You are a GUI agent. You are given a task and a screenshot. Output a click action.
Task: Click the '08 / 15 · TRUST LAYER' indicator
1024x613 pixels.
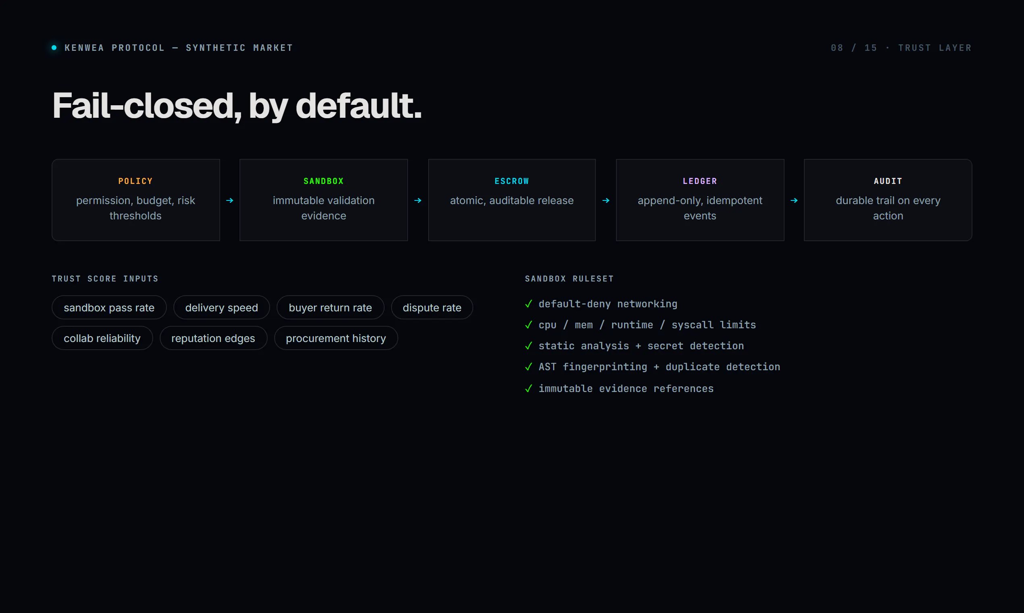coord(901,48)
